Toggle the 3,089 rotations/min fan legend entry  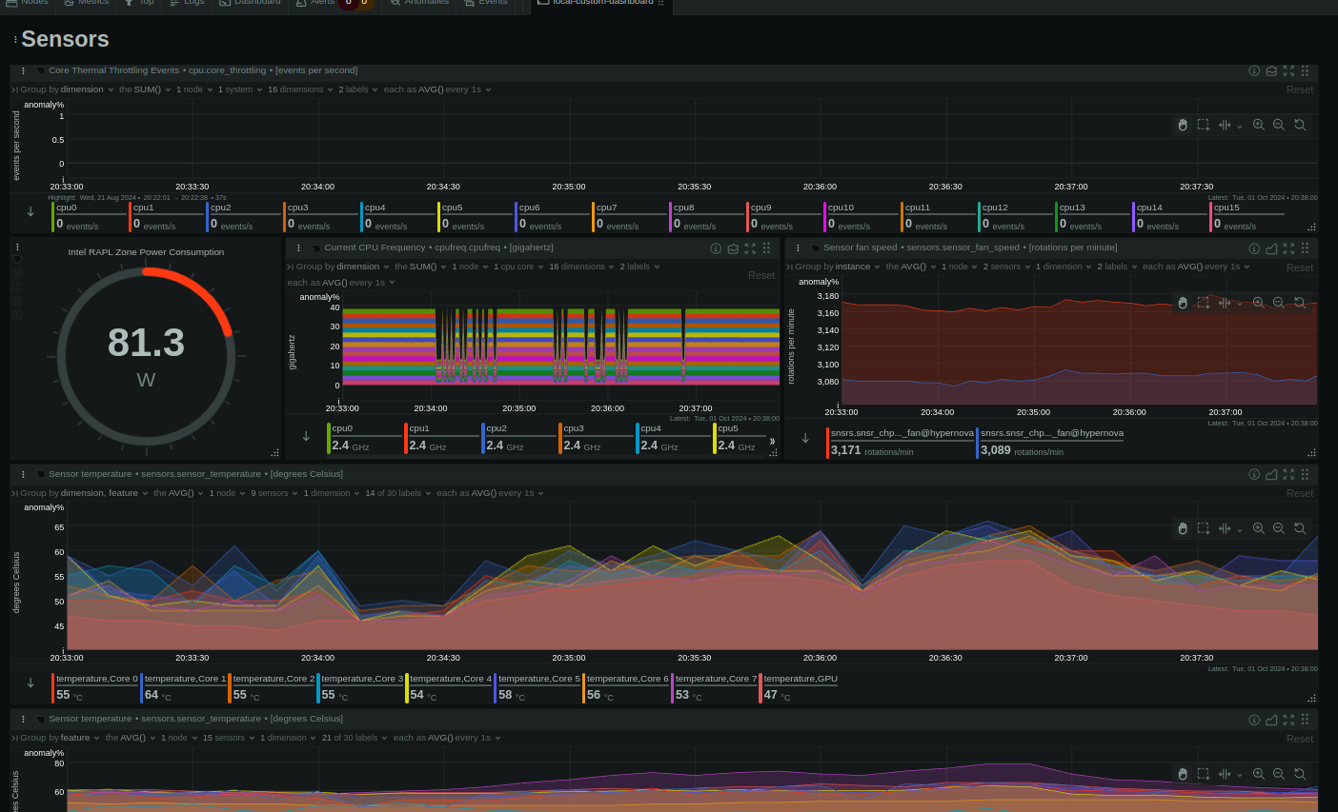[1051, 443]
